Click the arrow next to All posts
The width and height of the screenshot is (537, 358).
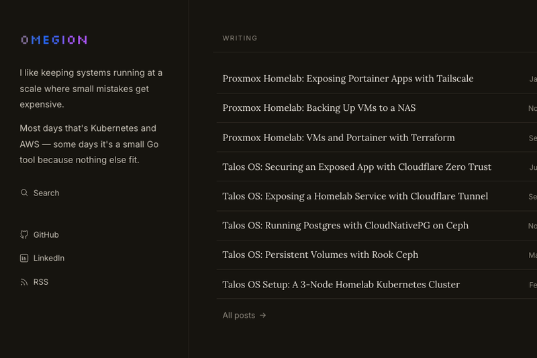point(262,315)
